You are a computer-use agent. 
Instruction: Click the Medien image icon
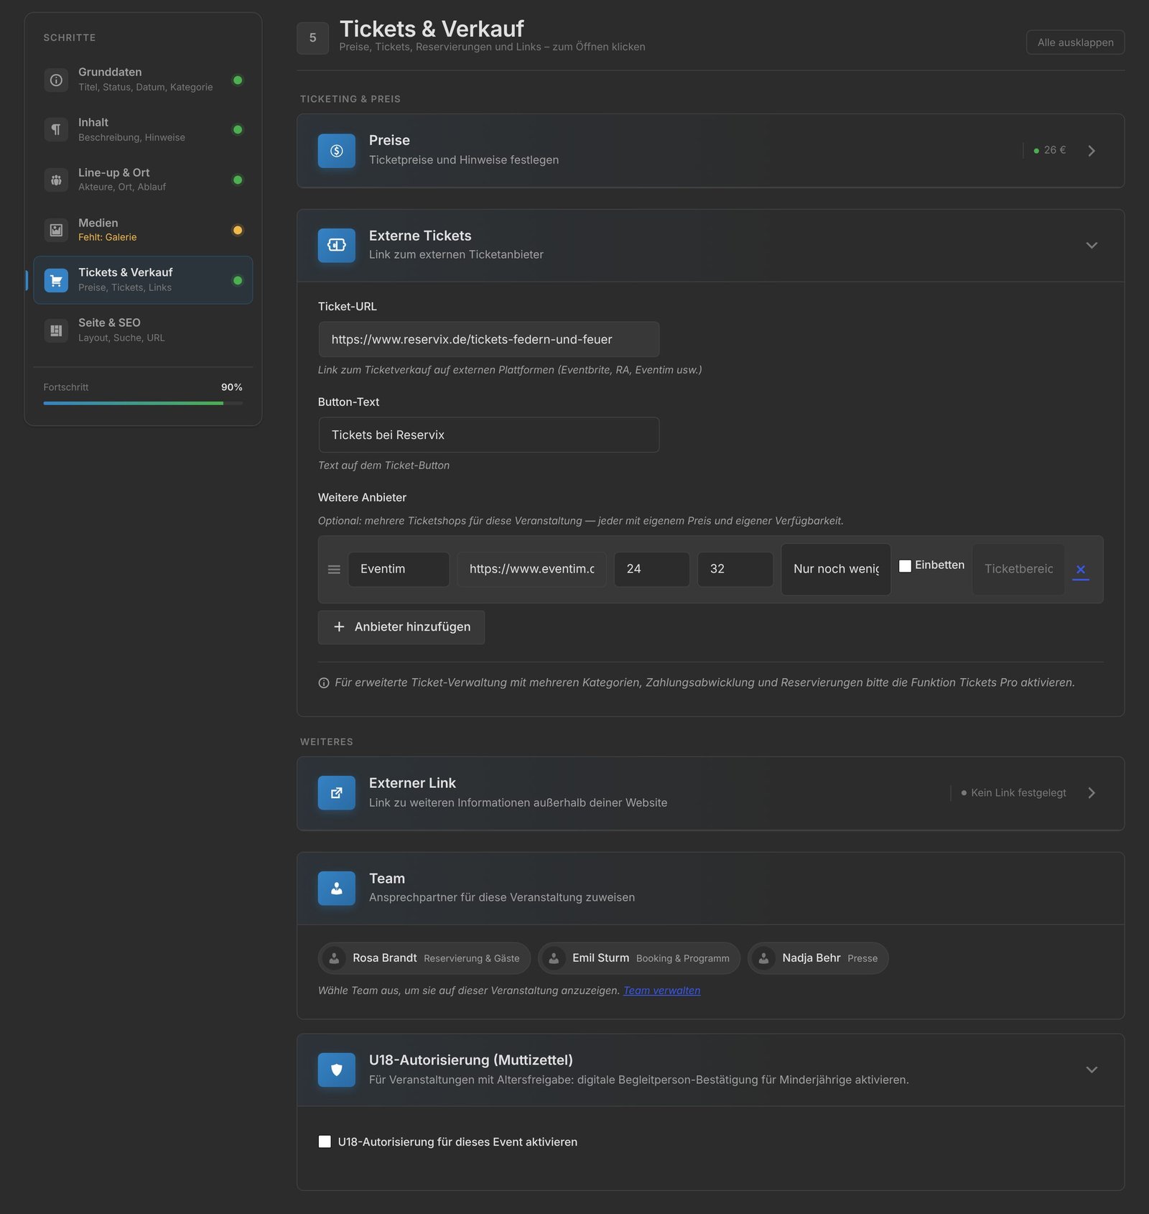(56, 230)
